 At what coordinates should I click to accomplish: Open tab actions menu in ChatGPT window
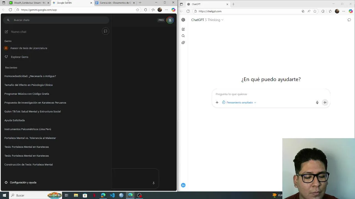181,4
